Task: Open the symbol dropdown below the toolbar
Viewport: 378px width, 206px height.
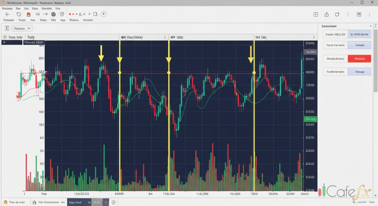Action: (x=22, y=28)
